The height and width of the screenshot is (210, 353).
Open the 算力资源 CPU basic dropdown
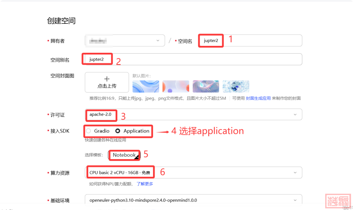click(193, 173)
